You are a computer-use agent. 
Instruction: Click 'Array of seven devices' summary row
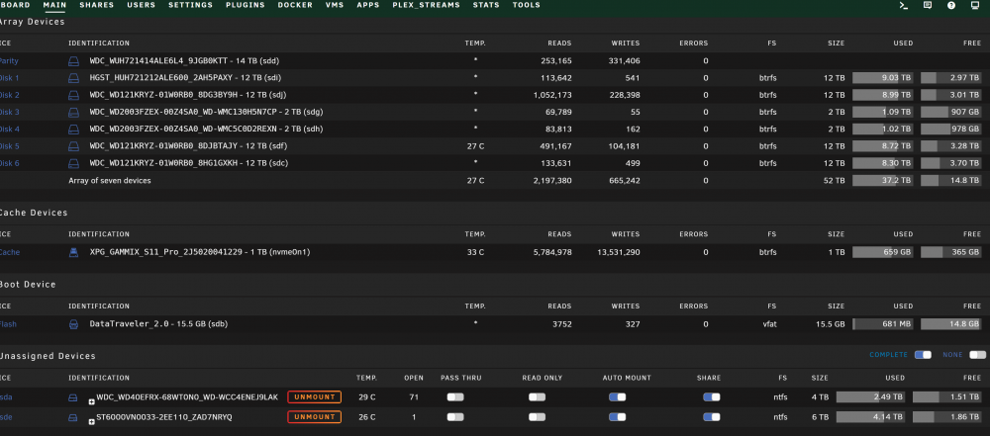point(495,181)
